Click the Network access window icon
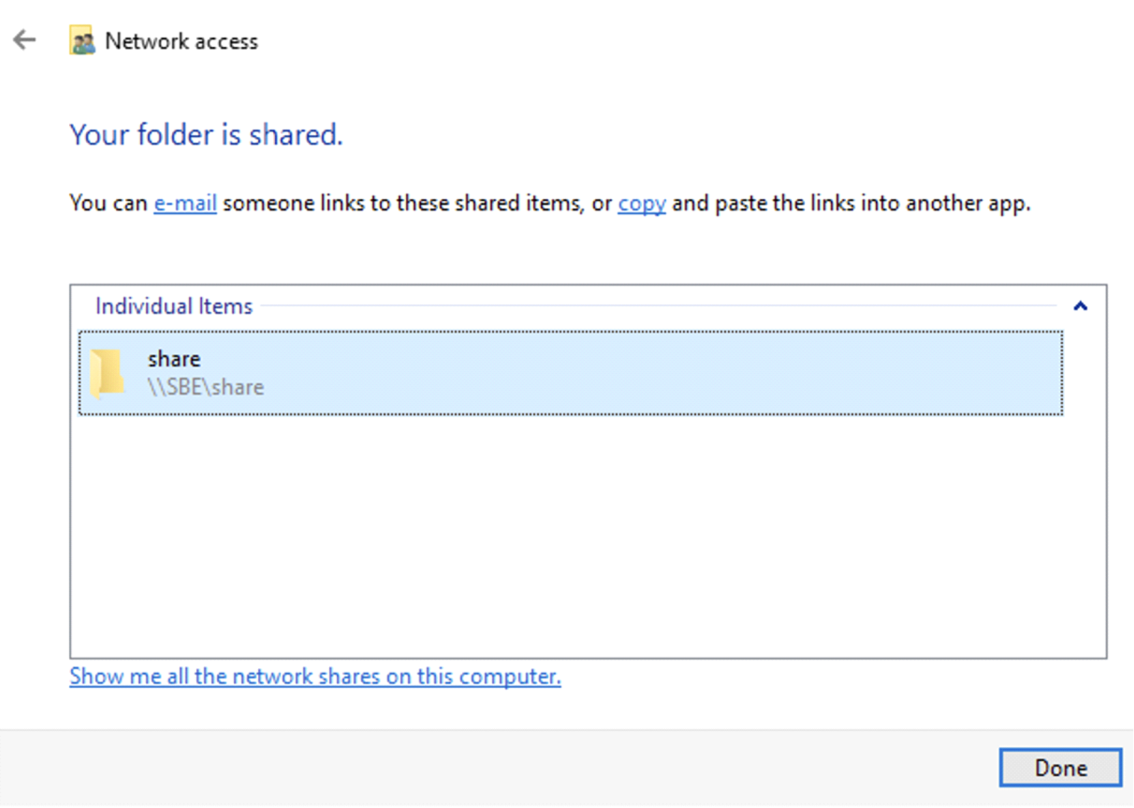The height and width of the screenshot is (808, 1134). [x=82, y=41]
